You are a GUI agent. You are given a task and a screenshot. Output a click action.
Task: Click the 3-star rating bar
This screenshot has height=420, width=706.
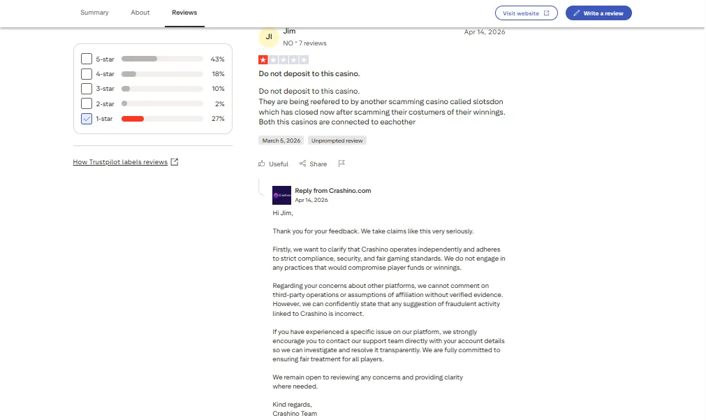coord(162,89)
